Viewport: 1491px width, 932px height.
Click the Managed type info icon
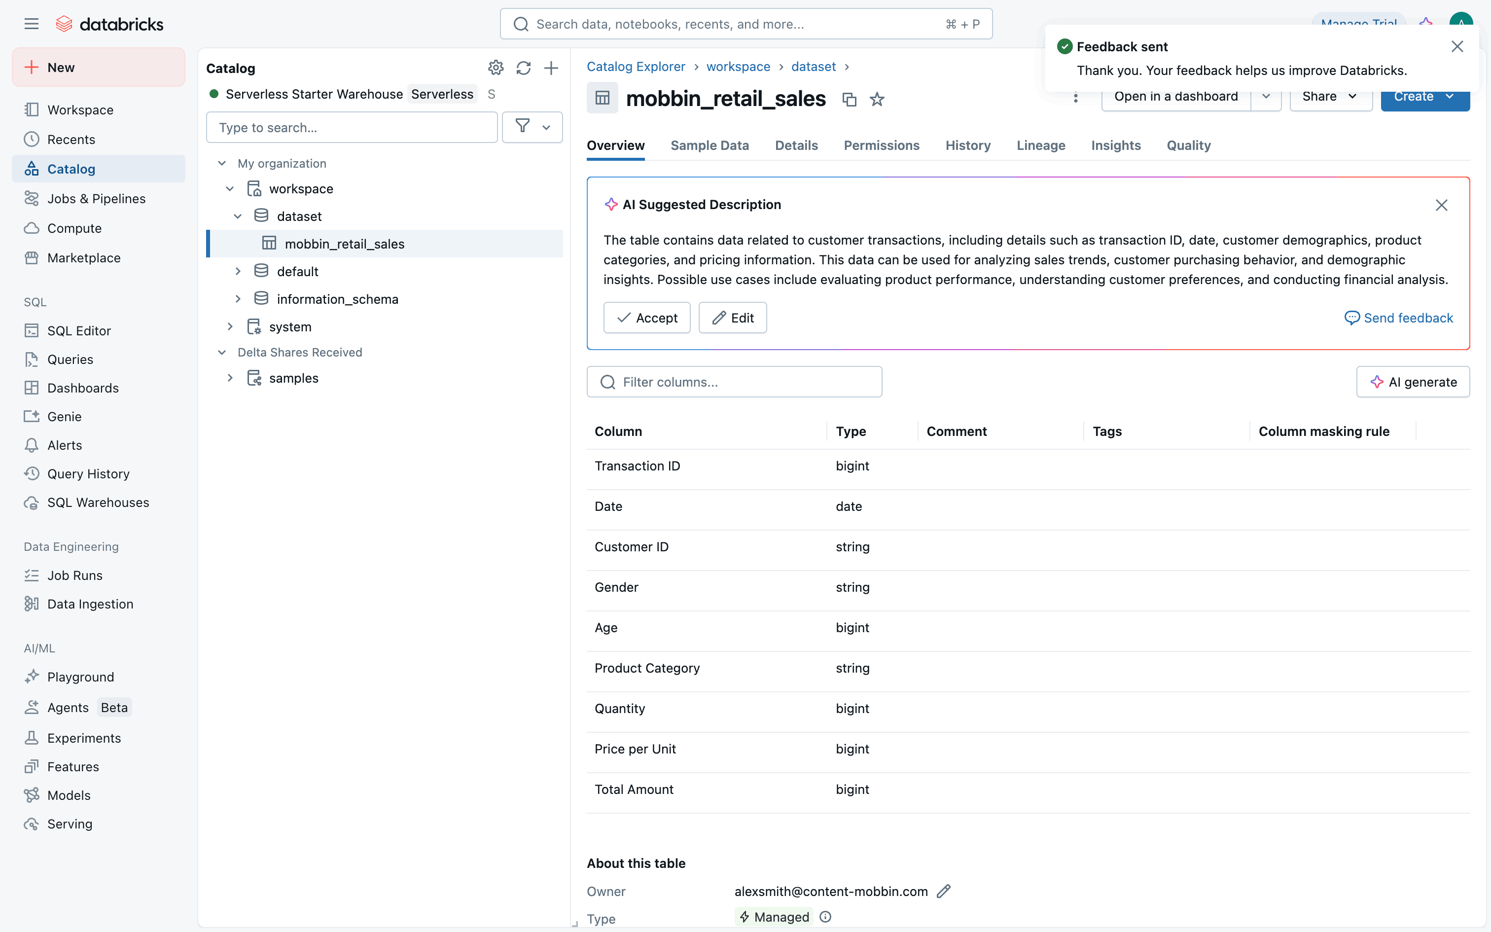pyautogui.click(x=825, y=917)
